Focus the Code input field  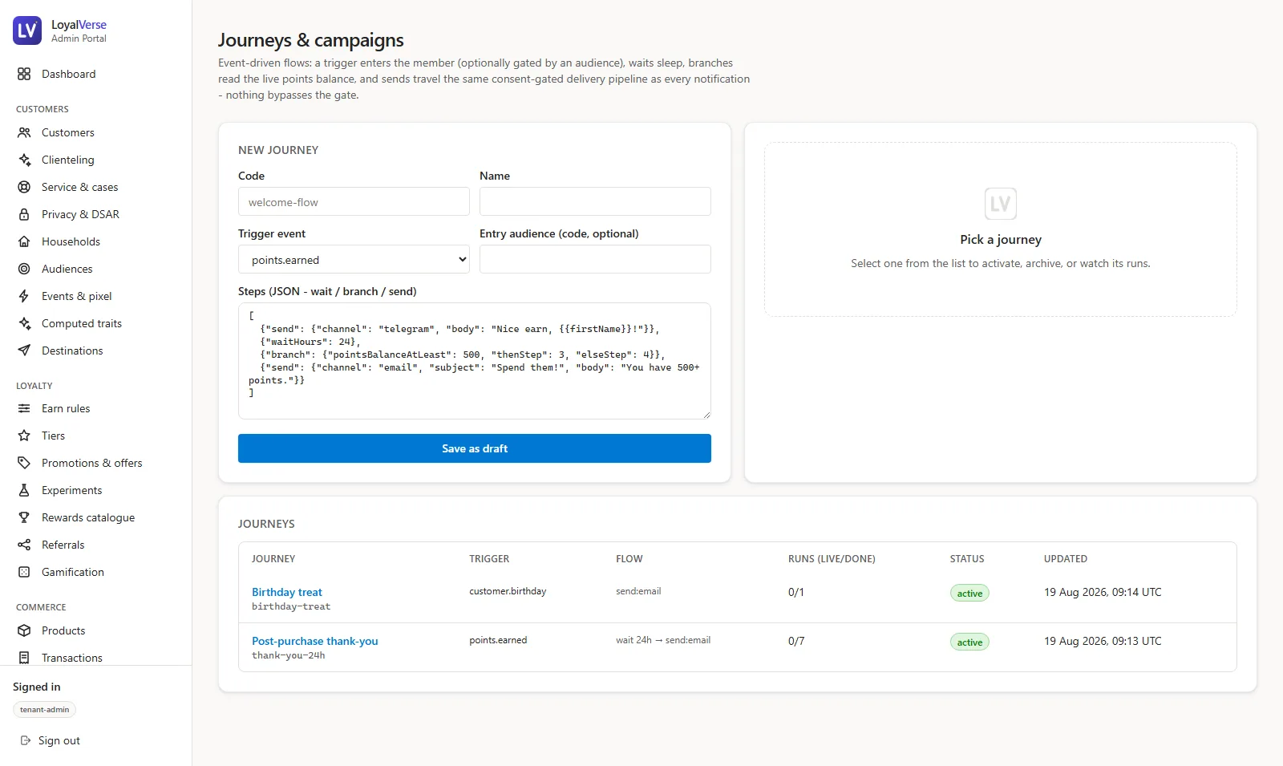pyautogui.click(x=354, y=201)
